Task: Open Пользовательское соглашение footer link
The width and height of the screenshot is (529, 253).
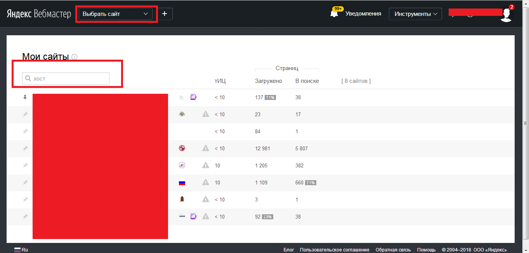Action: click(335, 250)
